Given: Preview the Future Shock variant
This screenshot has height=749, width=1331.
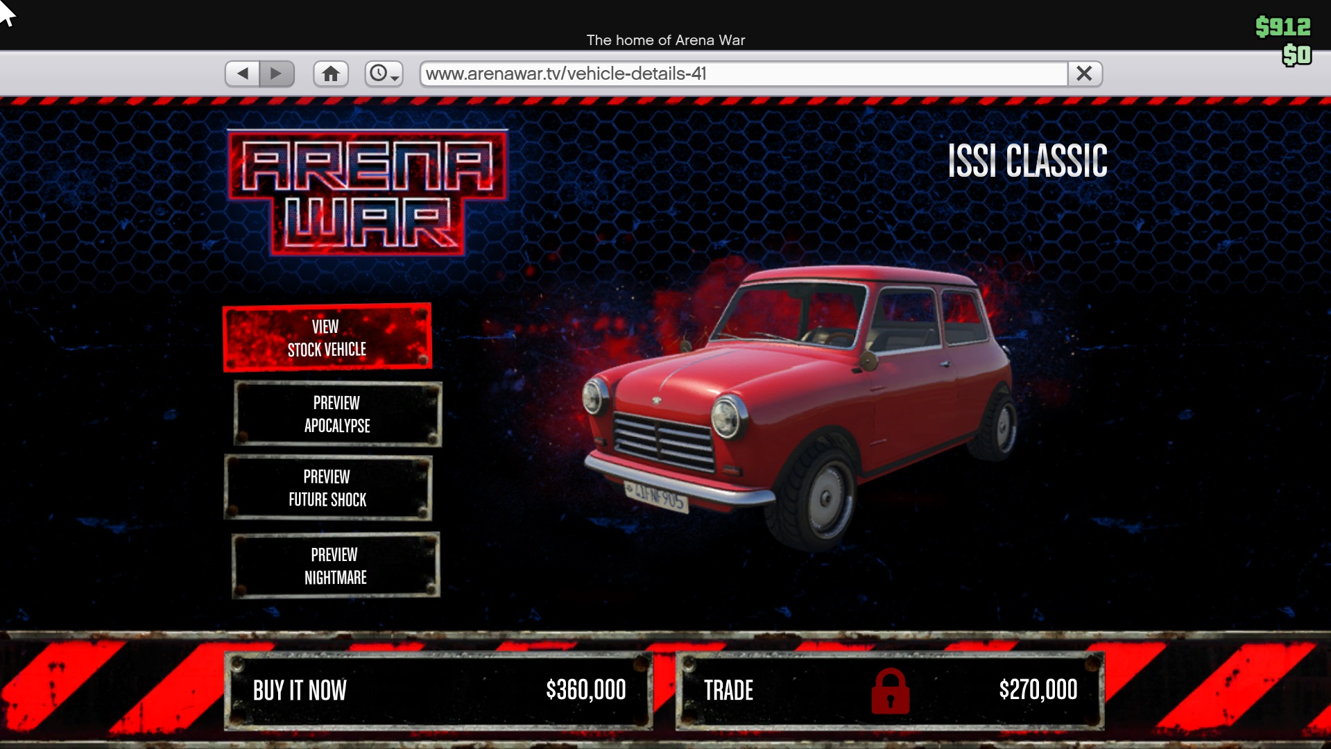Looking at the screenshot, I should (x=328, y=488).
